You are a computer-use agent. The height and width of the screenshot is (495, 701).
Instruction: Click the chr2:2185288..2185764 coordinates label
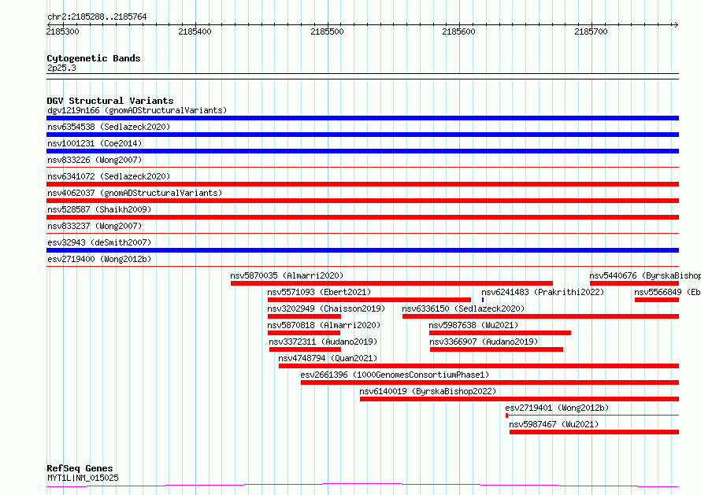(x=97, y=17)
